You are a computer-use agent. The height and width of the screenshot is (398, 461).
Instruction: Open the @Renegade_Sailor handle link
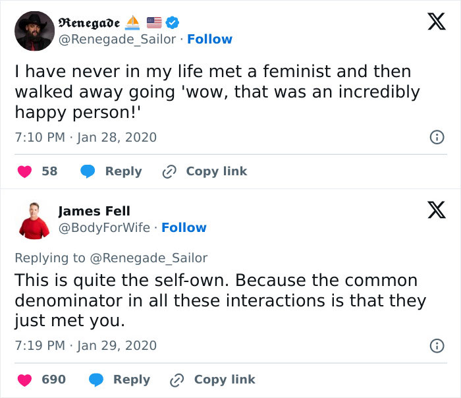pos(118,40)
